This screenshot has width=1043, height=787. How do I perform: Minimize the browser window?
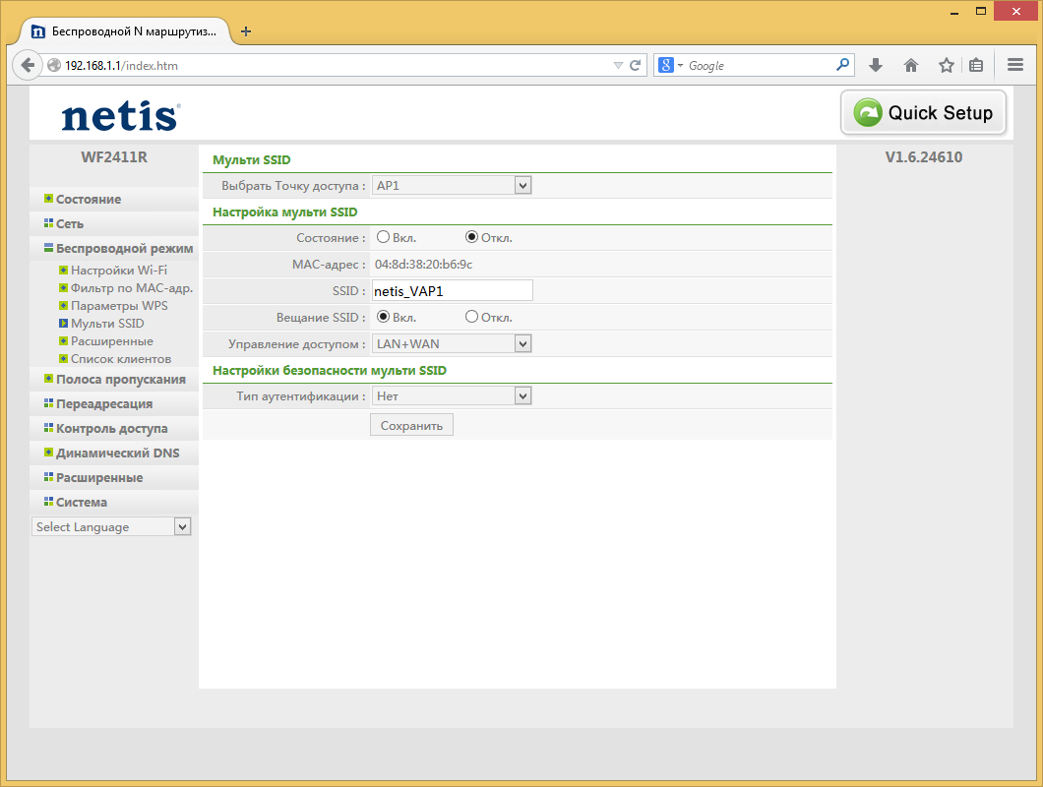tap(953, 12)
